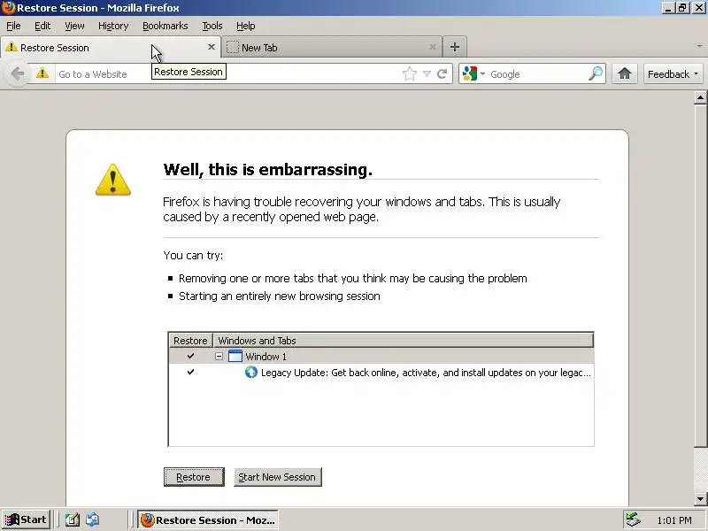This screenshot has width=708, height=531.
Task: Click the Window 1 window icon
Action: click(x=235, y=357)
